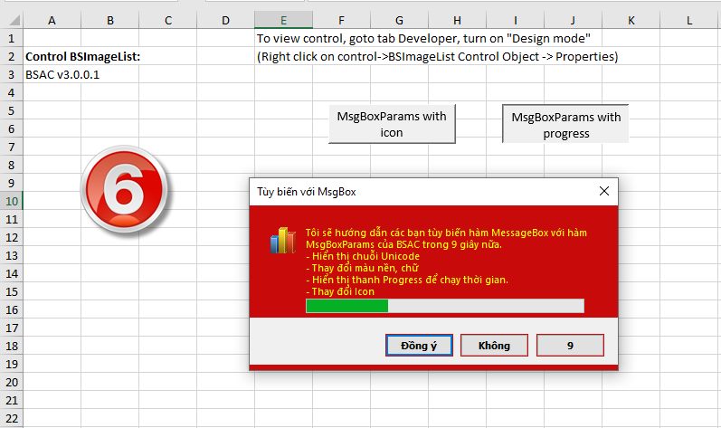The image size is (721, 428).
Task: Click dialog title 'Tùy biến với MsgBox'
Action: (x=307, y=192)
